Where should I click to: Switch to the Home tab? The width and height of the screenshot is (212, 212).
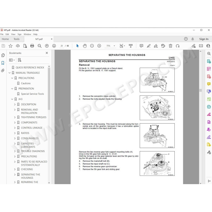click(x=5, y=39)
